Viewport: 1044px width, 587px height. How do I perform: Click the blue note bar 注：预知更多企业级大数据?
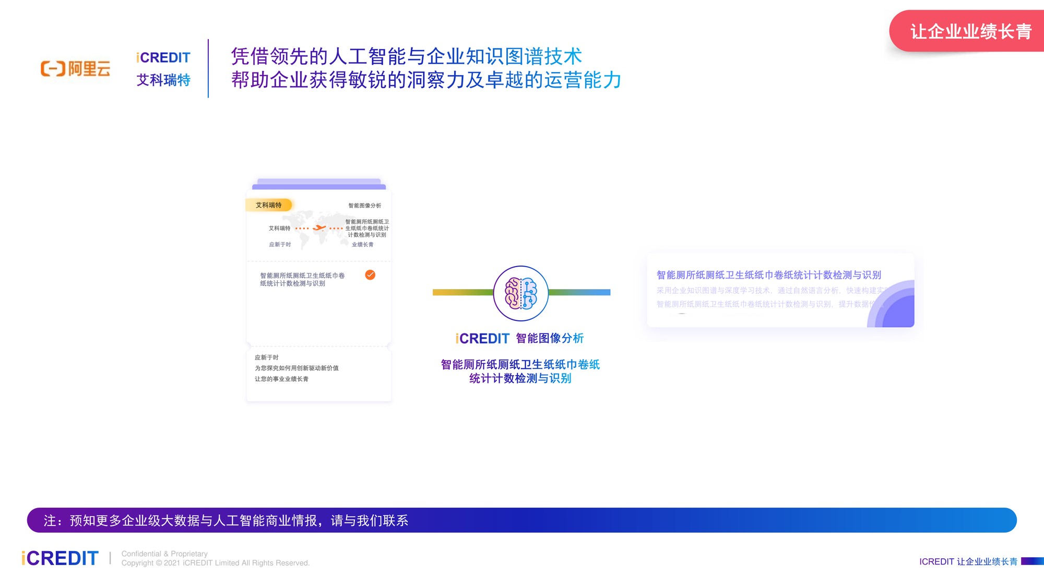521,520
